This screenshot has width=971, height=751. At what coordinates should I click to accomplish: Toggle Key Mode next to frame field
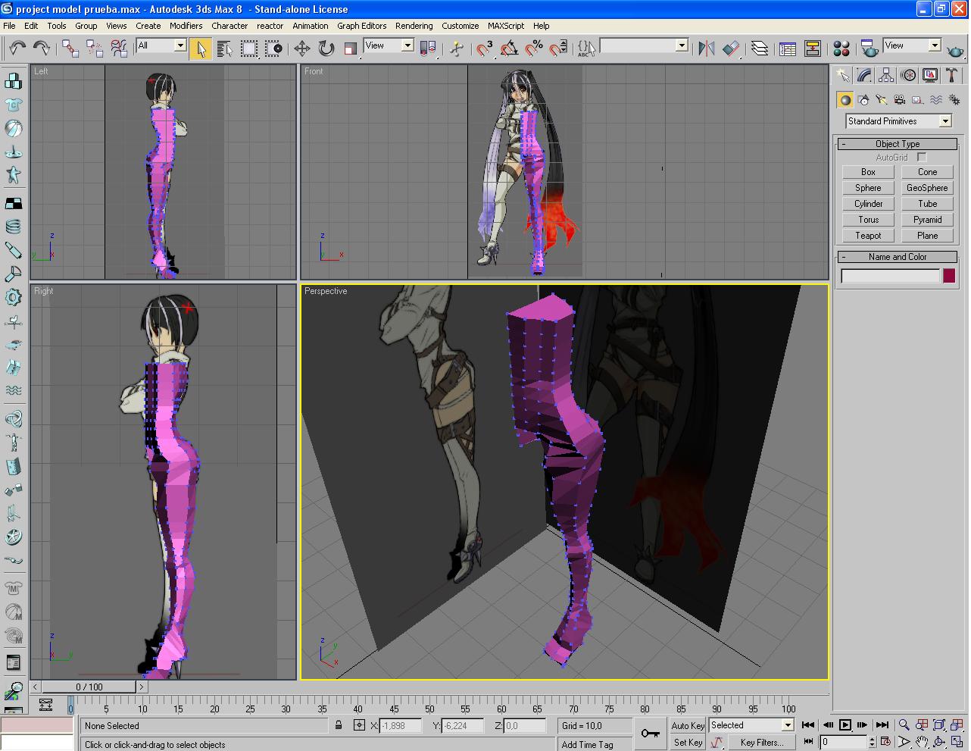(808, 742)
